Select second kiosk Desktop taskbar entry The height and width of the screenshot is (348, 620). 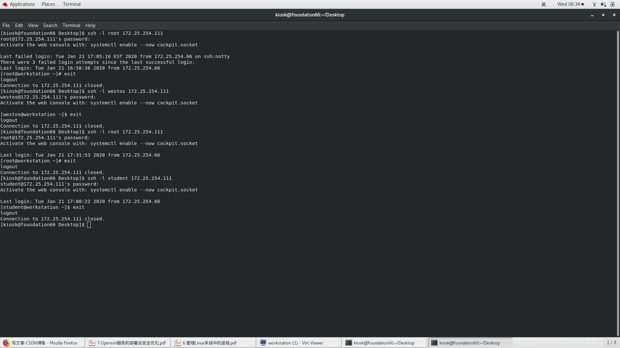(469, 343)
